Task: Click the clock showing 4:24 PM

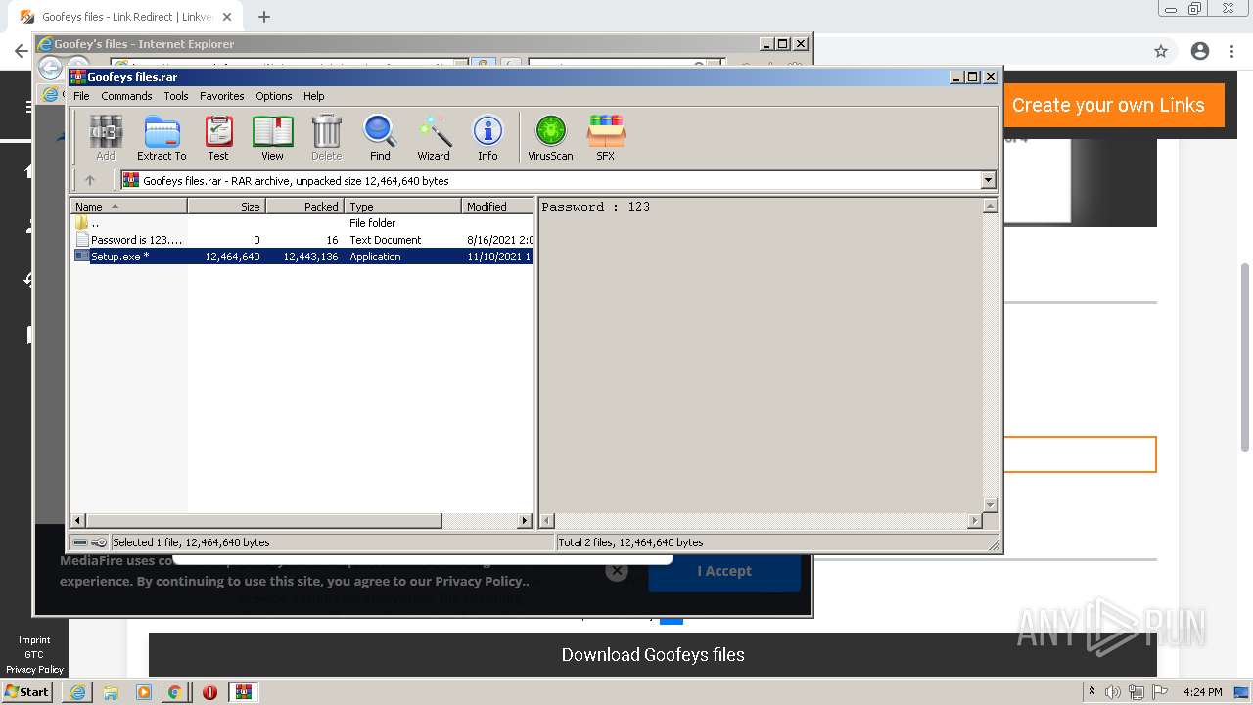Action: (1202, 692)
